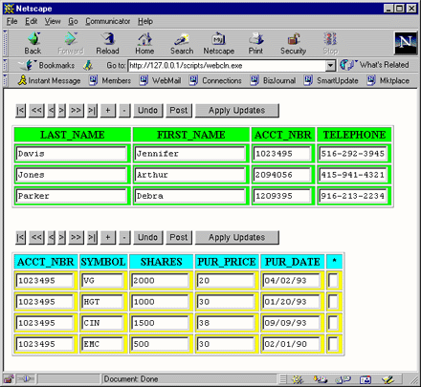The width and height of the screenshot is (421, 387).
Task: Click the page location icon beside Bookmarks
Action: (88, 65)
